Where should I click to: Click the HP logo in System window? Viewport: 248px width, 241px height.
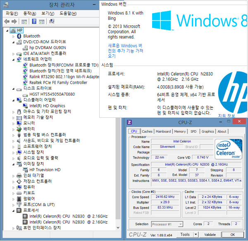(232, 92)
